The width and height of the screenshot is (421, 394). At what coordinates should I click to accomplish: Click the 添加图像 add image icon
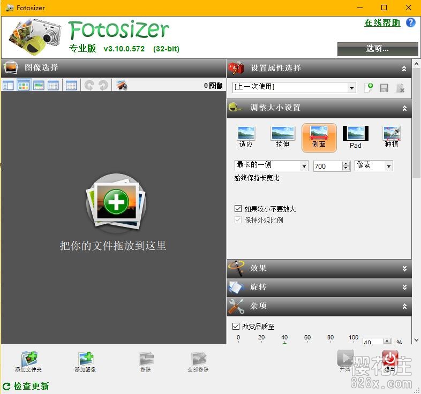click(x=86, y=359)
